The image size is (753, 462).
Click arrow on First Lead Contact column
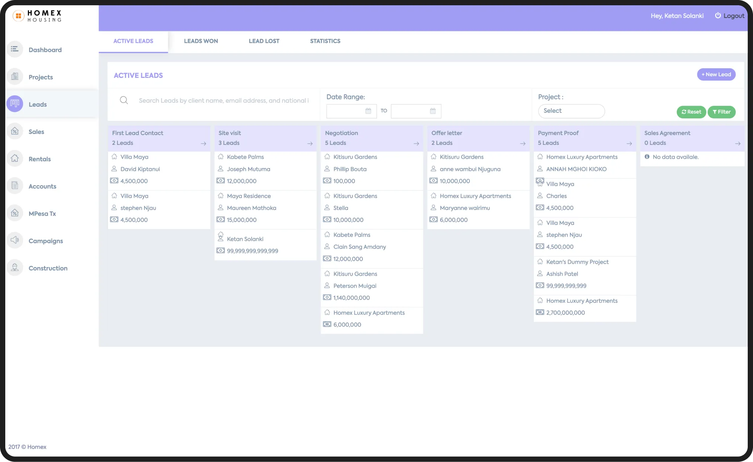point(203,143)
